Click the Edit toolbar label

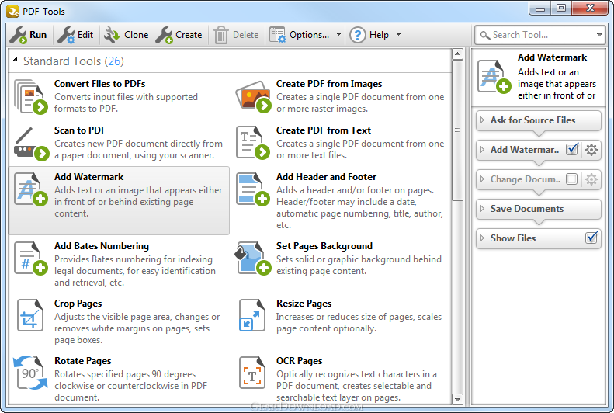click(x=85, y=35)
